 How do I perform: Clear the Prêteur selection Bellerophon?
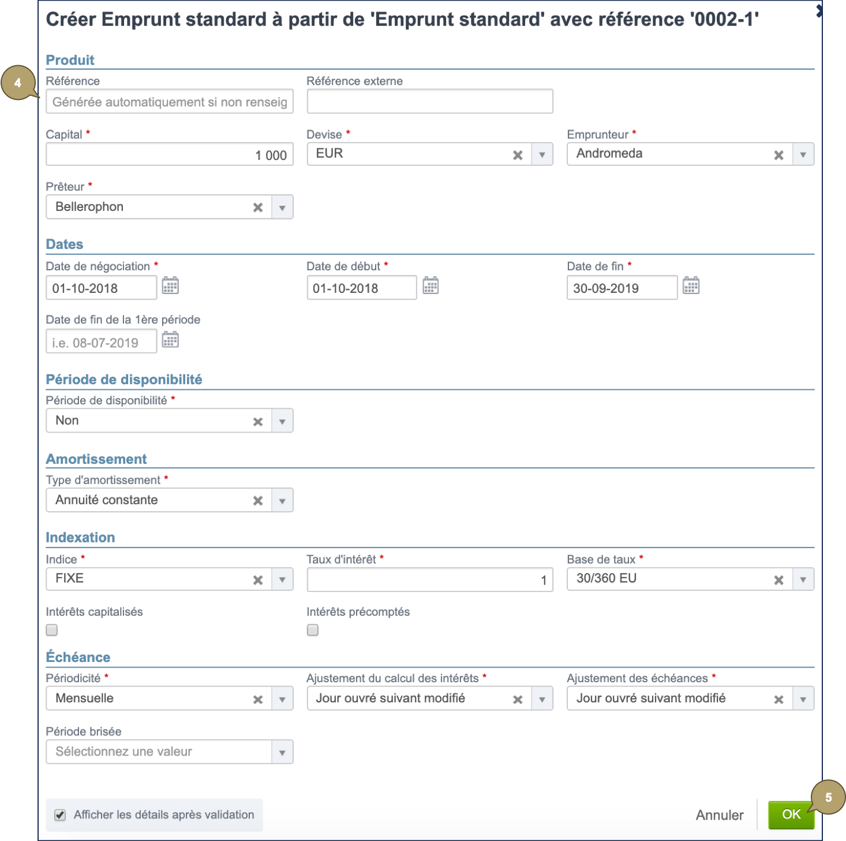(257, 206)
